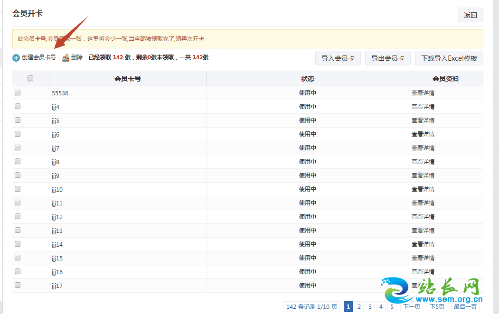The height and width of the screenshot is (314, 499).
Task: Click 下一页 next page link
Action: pyautogui.click(x=412, y=307)
